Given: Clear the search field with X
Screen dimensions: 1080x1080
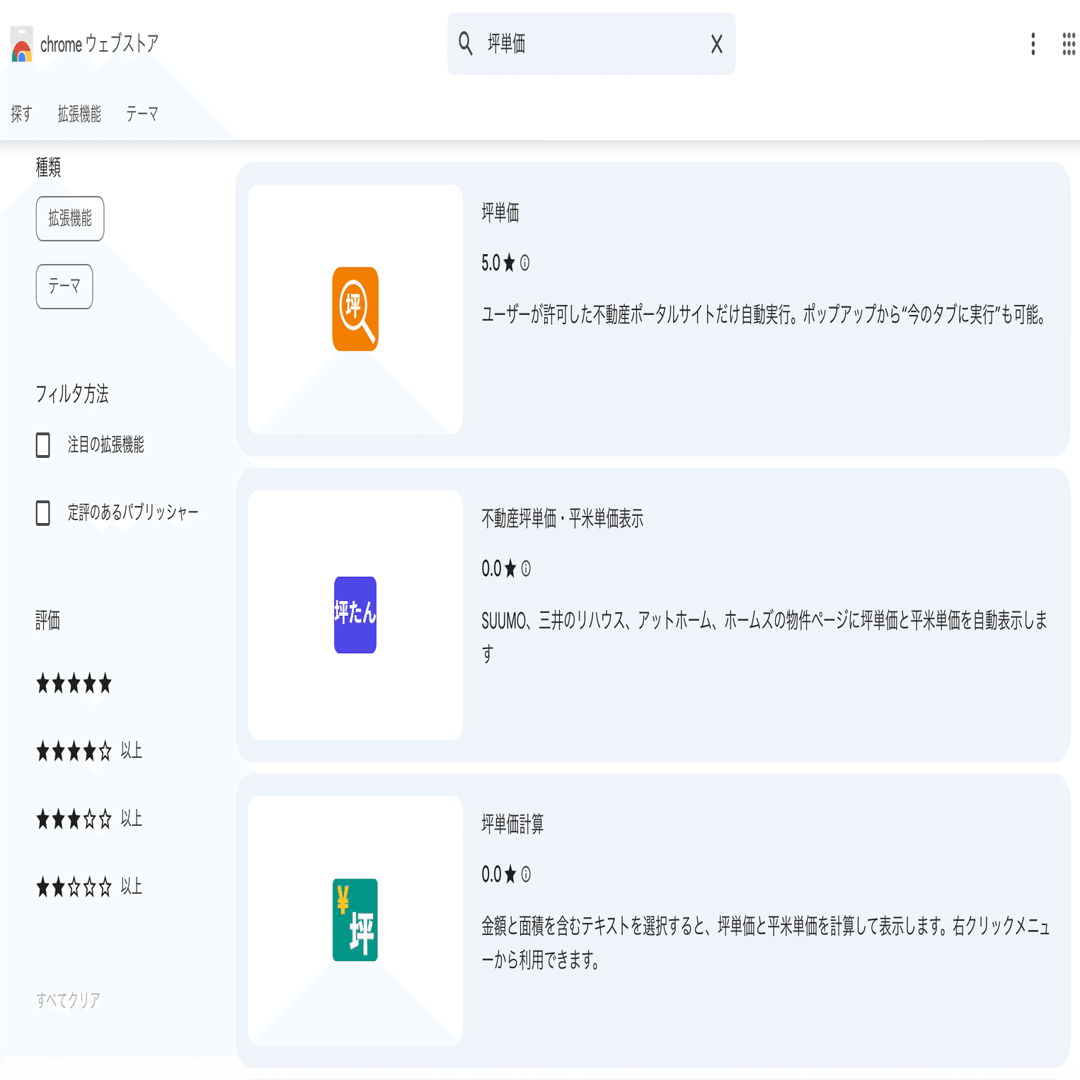Looking at the screenshot, I should [716, 45].
